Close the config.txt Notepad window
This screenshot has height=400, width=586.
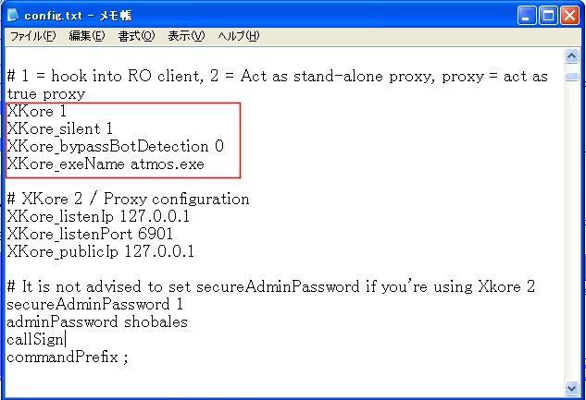point(570,16)
